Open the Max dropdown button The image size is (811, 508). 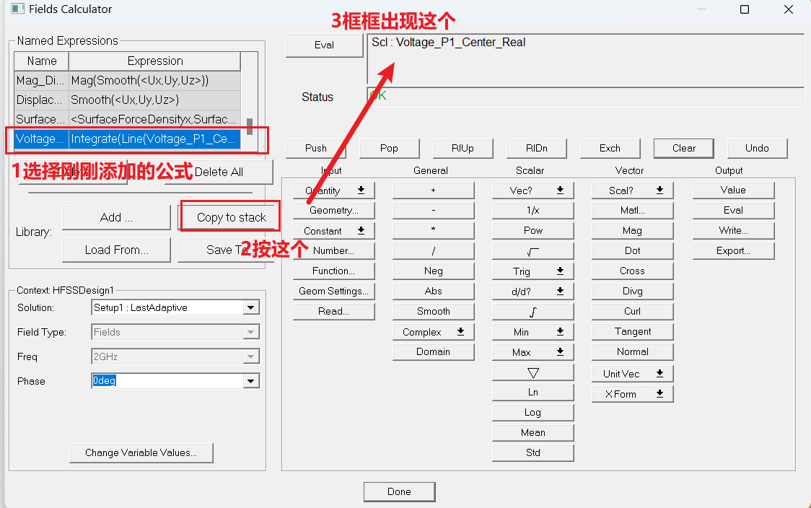click(x=532, y=351)
